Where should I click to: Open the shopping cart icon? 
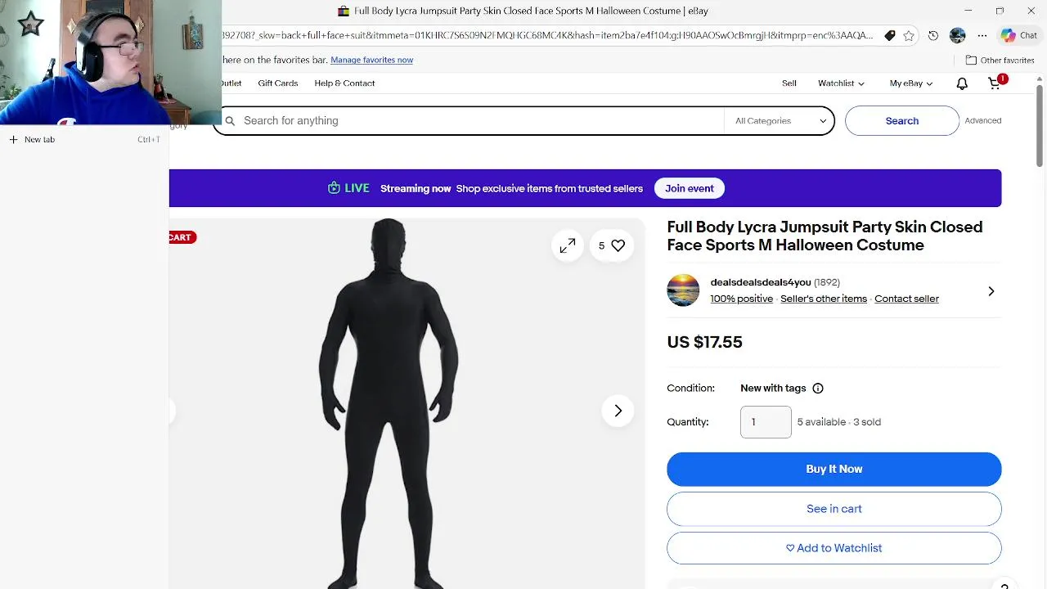point(995,83)
